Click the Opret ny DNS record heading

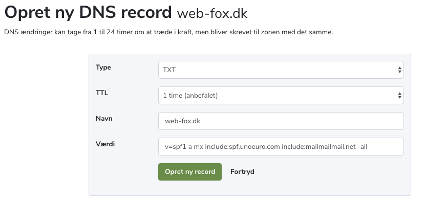click(88, 13)
